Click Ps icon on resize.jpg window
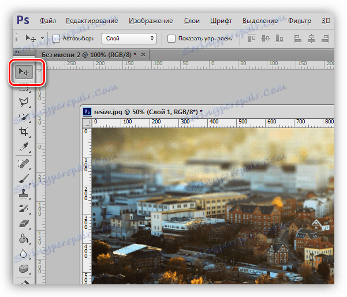 [87, 112]
